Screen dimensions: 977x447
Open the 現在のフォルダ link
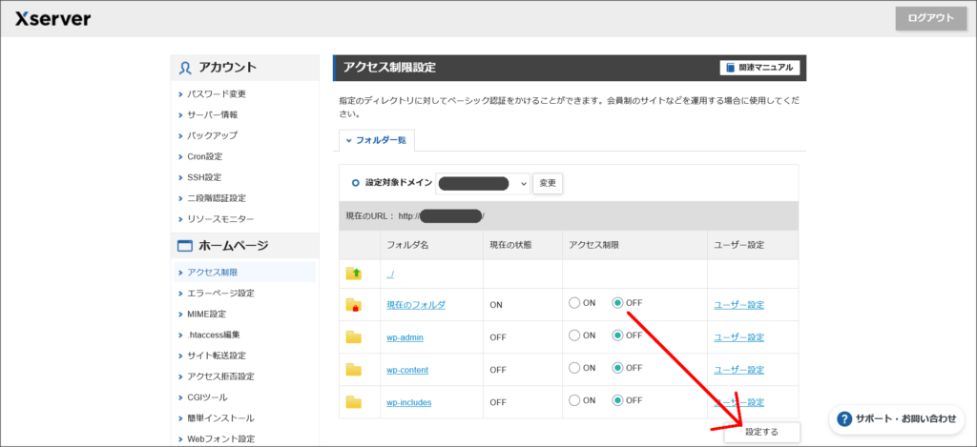[416, 305]
